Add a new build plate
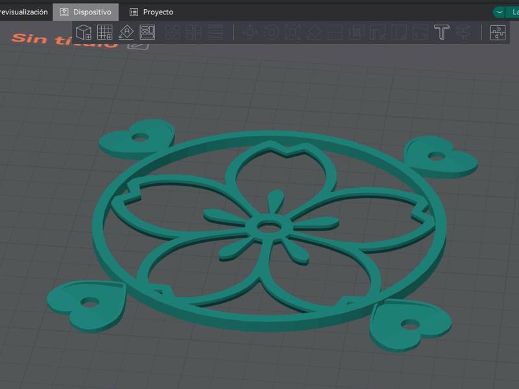 click(x=104, y=31)
